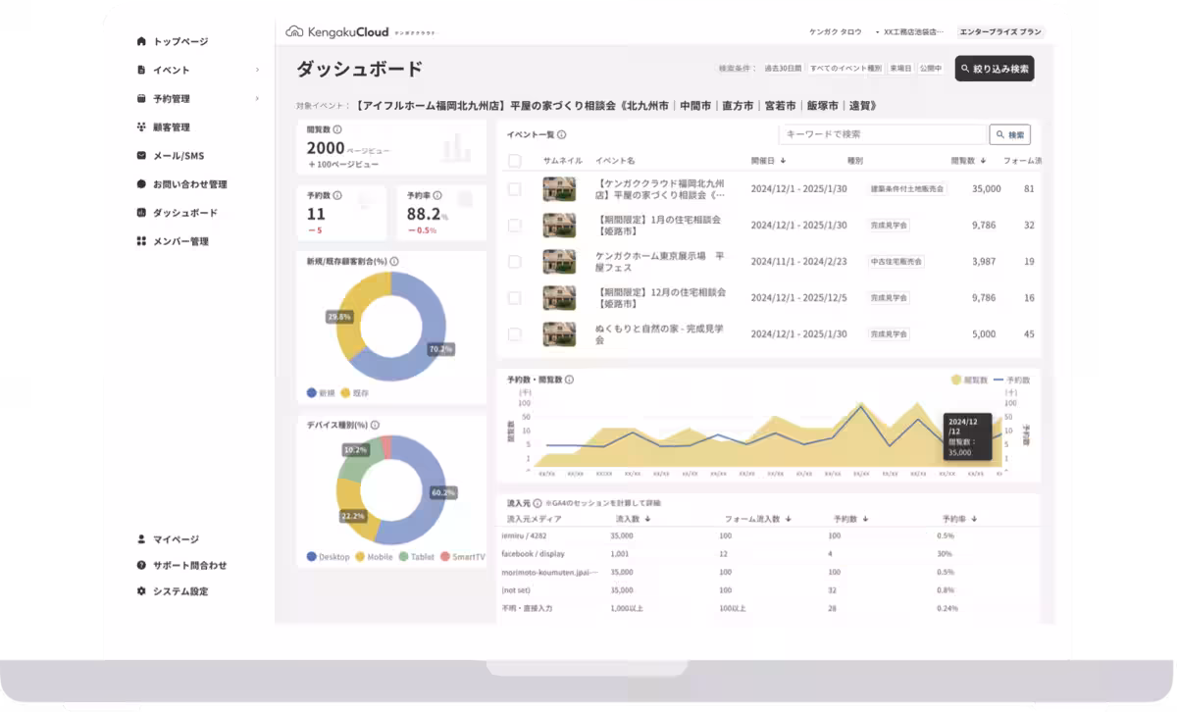This screenshot has height=712, width=1177.
Task: Expand the イベント submenu chevron in sidebar
Action: (x=257, y=71)
